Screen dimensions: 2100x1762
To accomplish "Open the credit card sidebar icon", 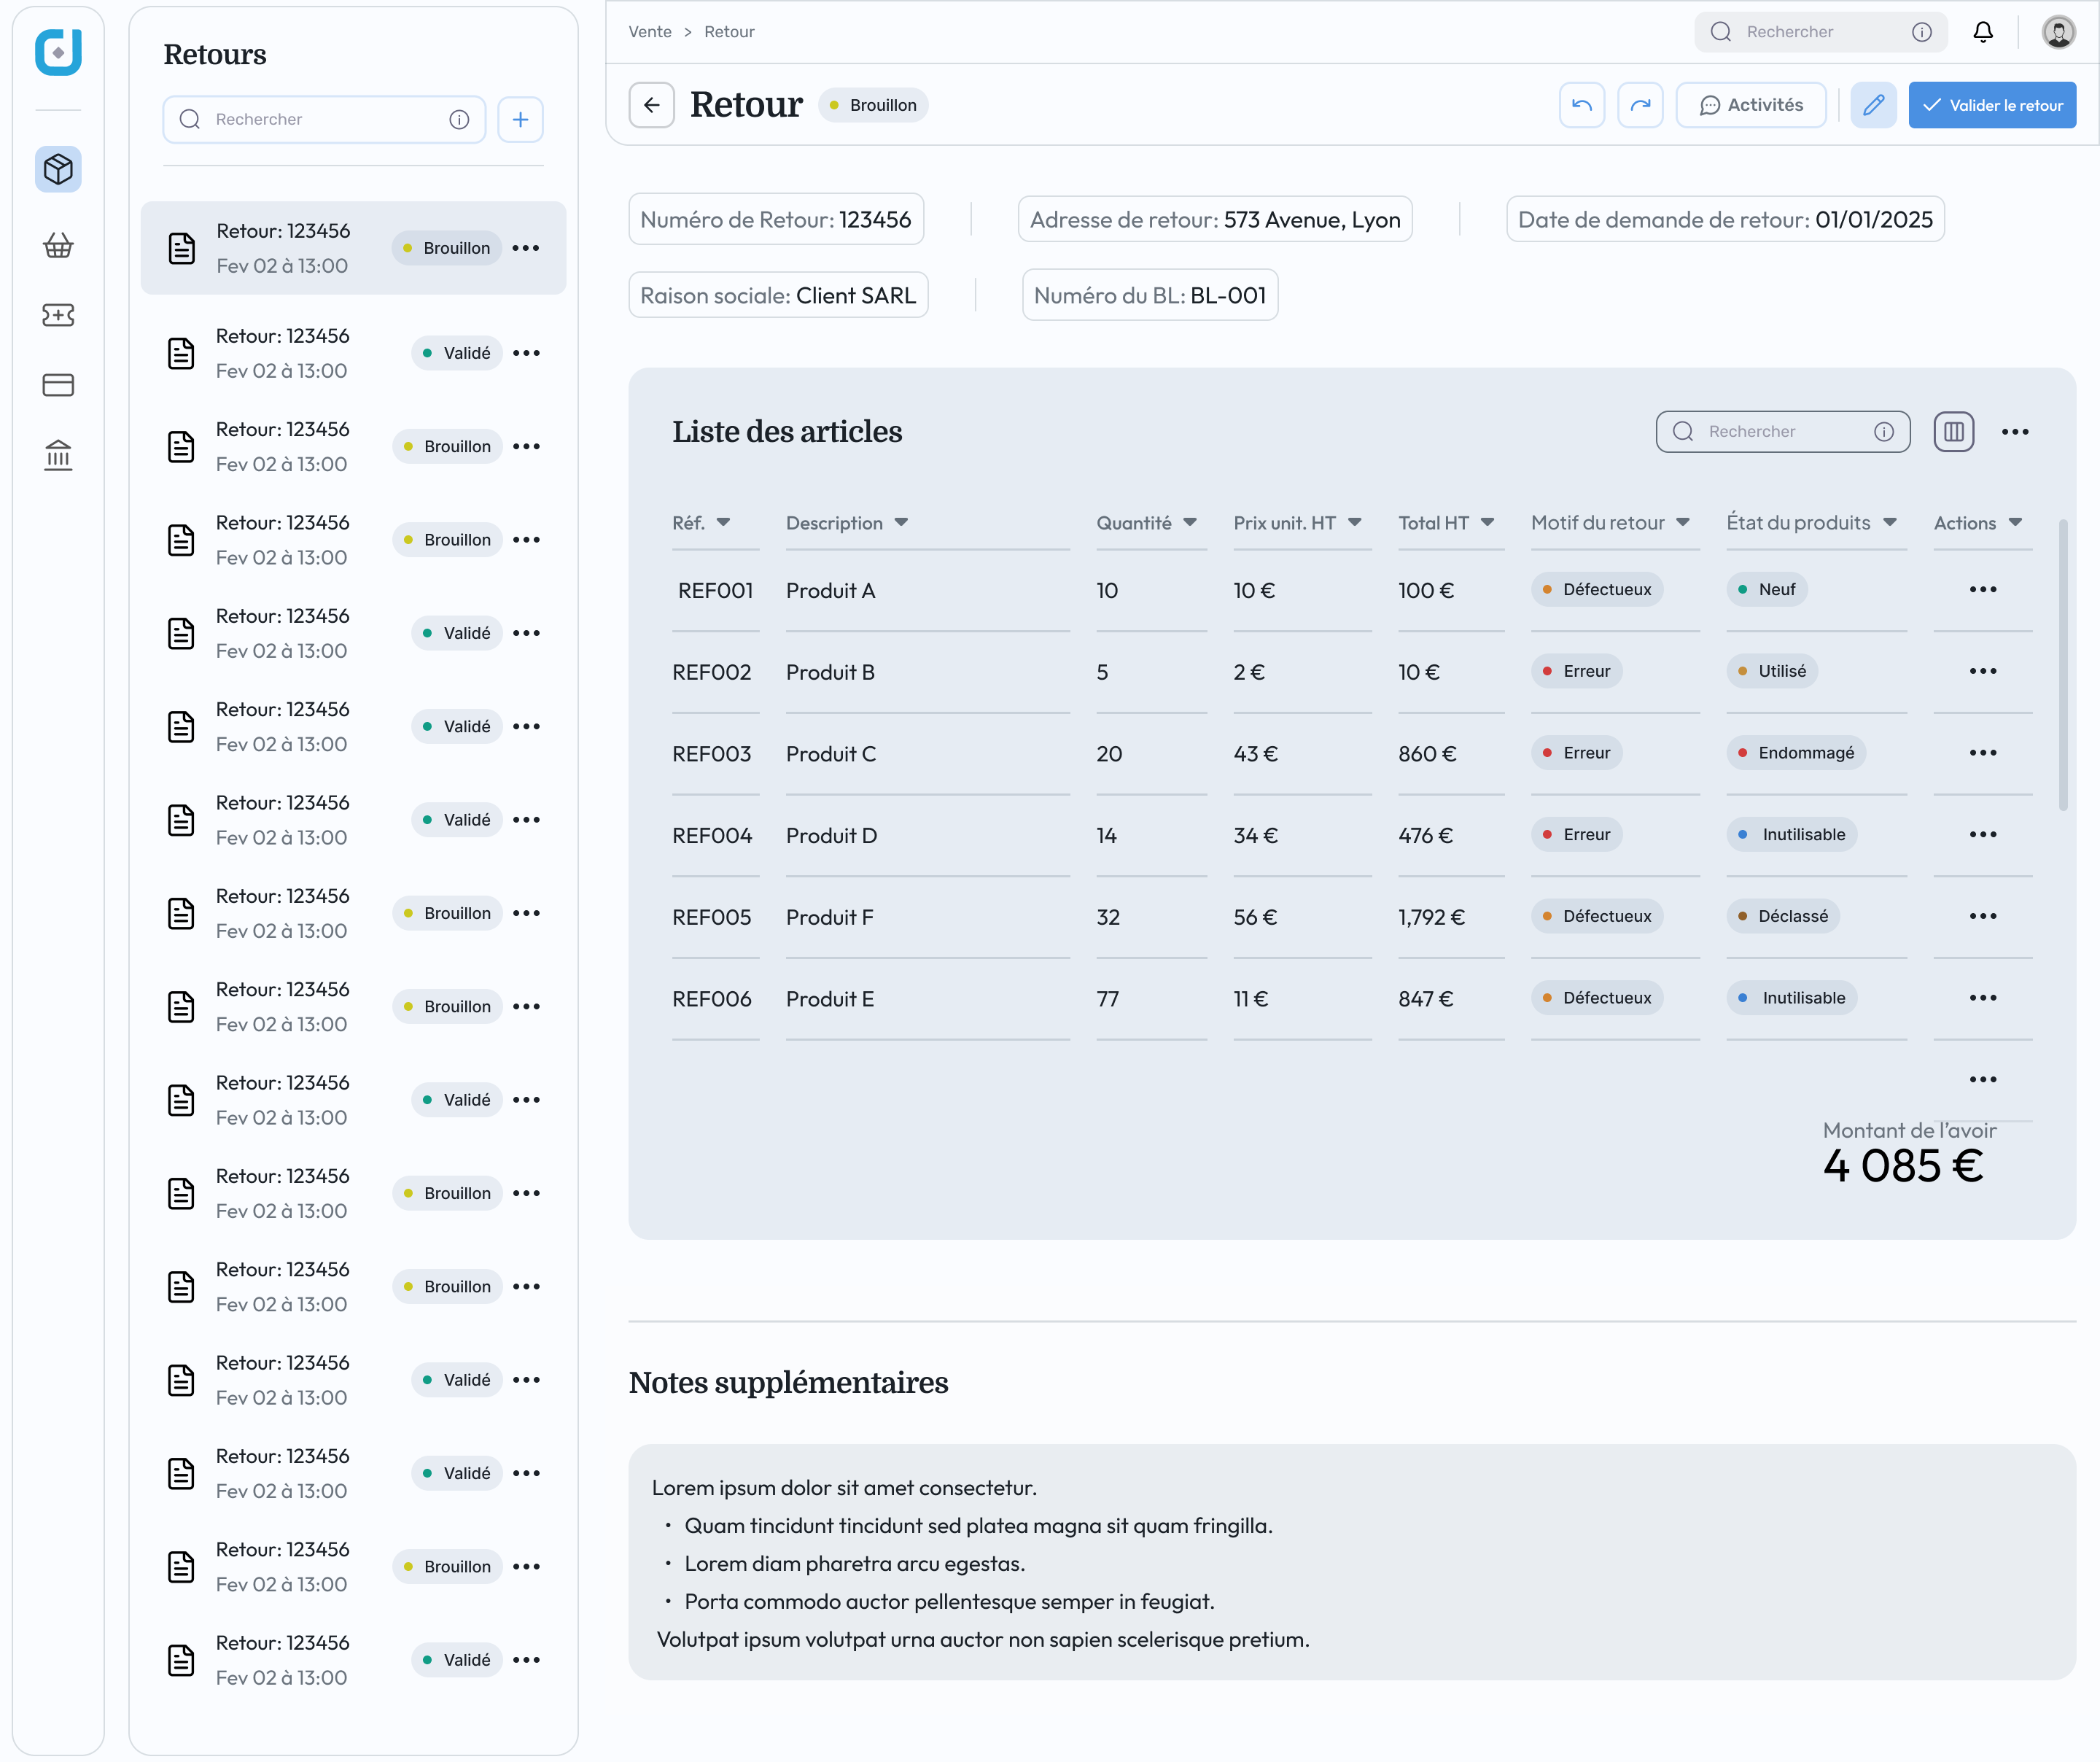I will pyautogui.click(x=58, y=385).
